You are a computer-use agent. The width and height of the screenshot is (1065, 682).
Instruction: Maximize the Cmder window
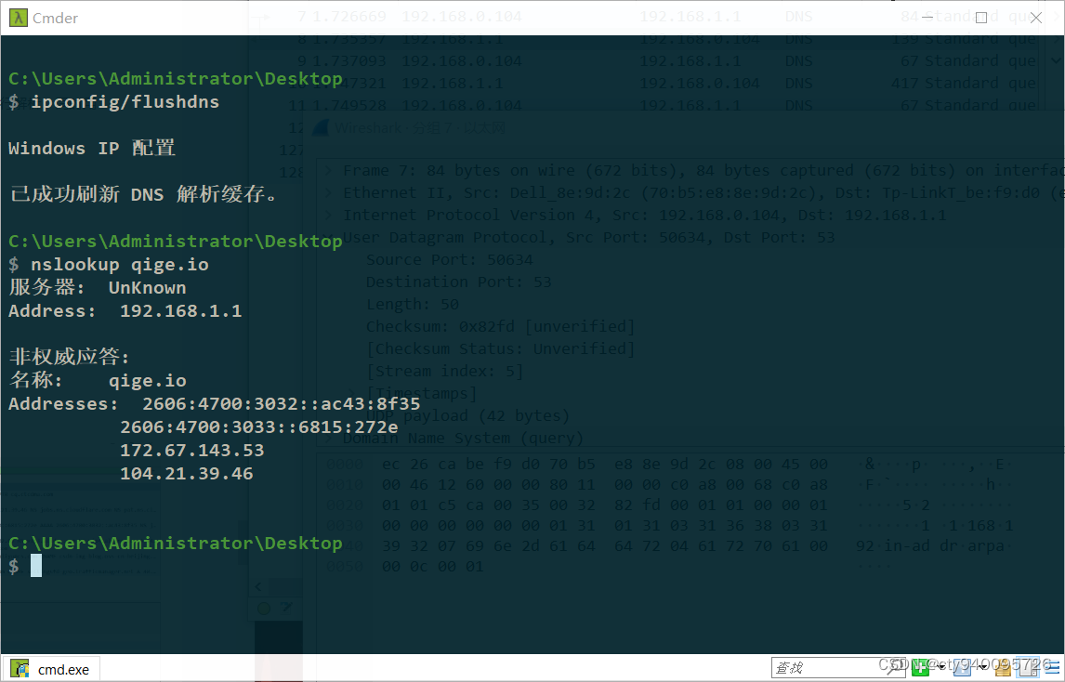980,18
